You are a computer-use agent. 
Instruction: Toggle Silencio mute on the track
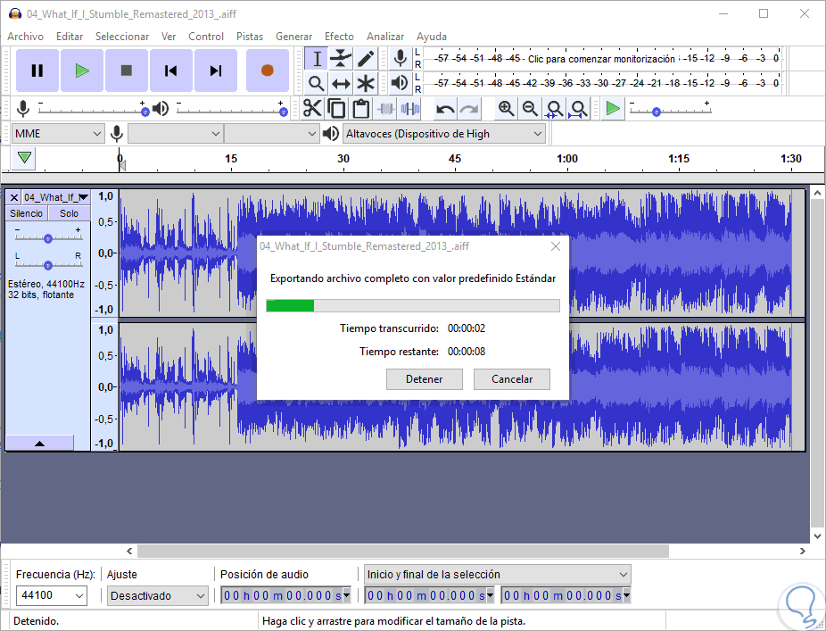(x=27, y=213)
